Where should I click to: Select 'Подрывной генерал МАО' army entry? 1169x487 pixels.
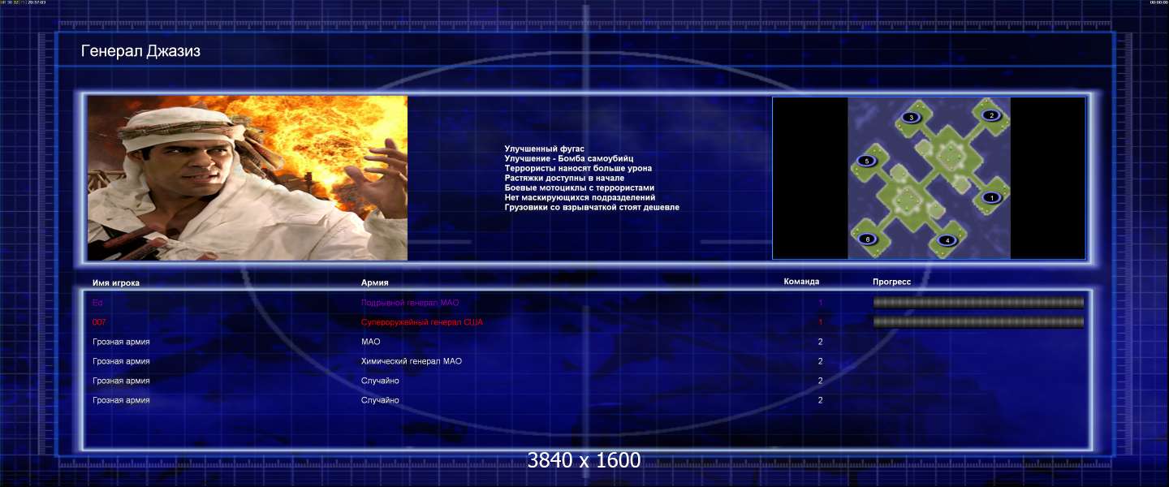click(410, 303)
